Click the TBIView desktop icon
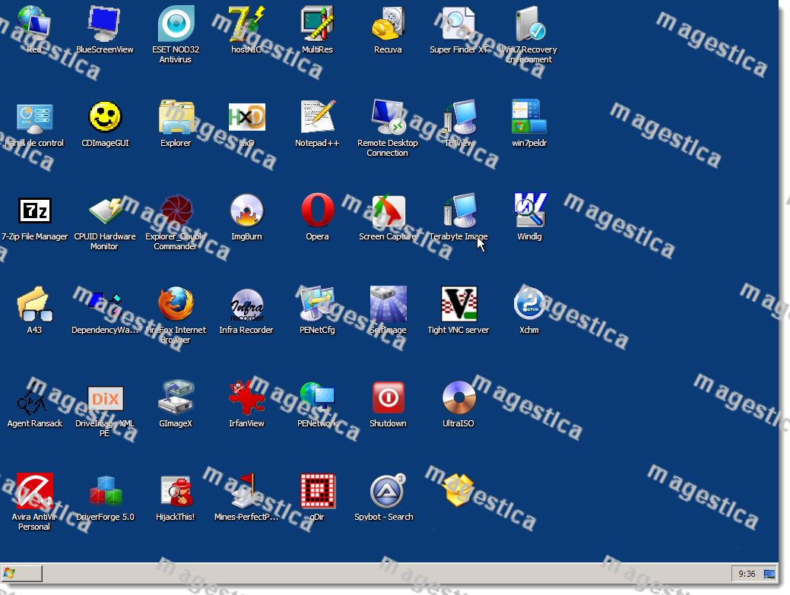Image resolution: width=790 pixels, height=595 pixels. [459, 118]
